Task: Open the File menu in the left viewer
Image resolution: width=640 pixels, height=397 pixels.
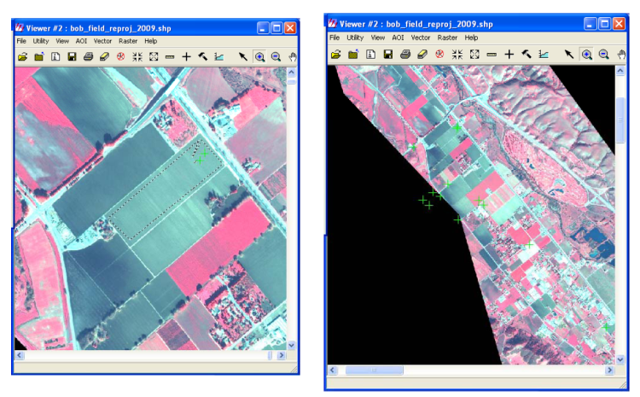Action: tap(21, 41)
